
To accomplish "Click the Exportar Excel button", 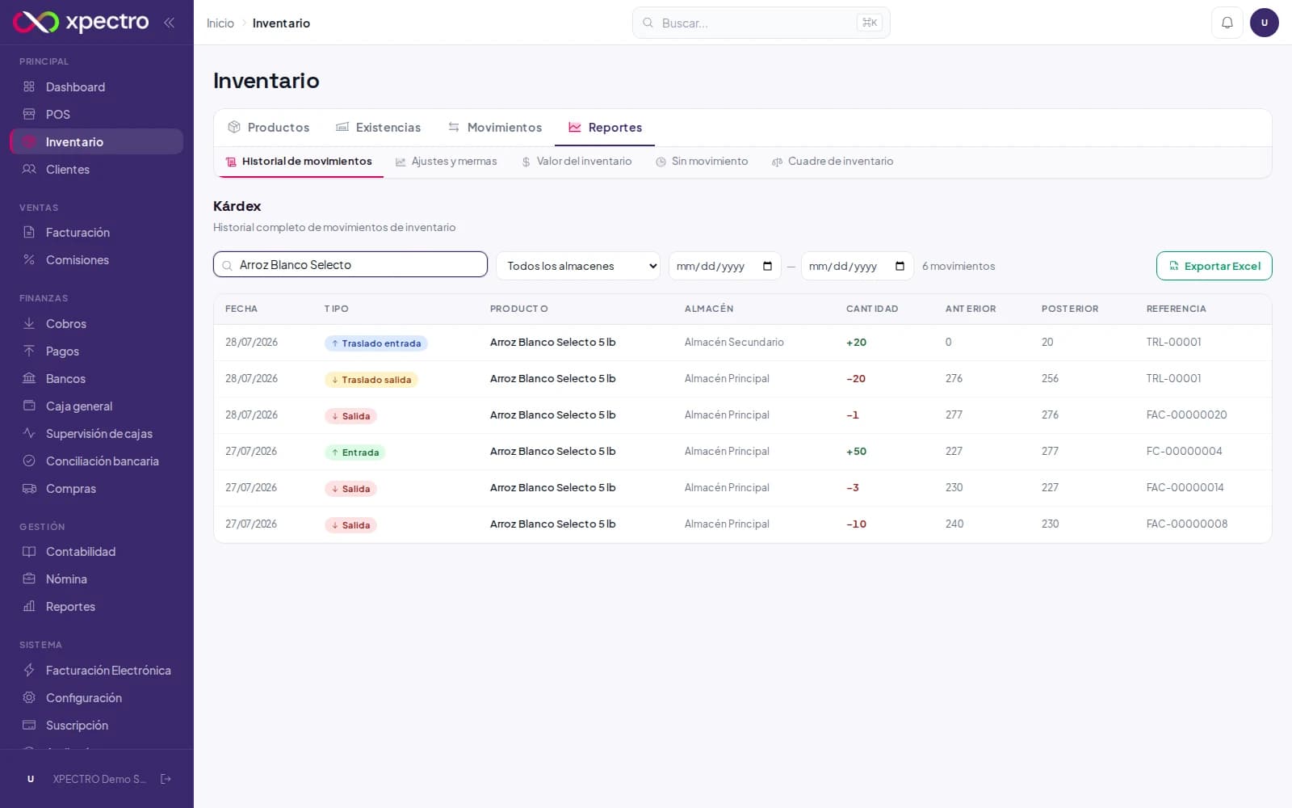I will pyautogui.click(x=1214, y=266).
